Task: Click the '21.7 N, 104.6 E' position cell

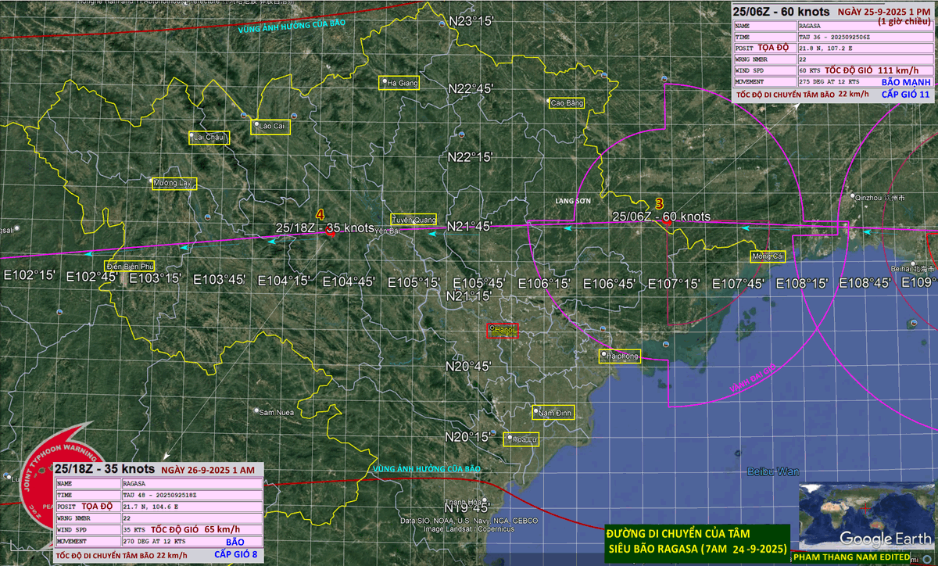Action: (x=192, y=507)
